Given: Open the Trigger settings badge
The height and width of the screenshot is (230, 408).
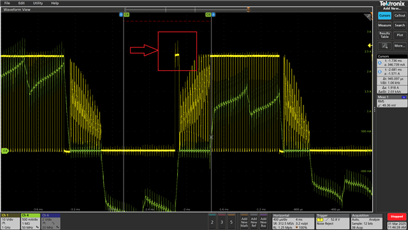Looking at the screenshot, I should [x=332, y=222].
